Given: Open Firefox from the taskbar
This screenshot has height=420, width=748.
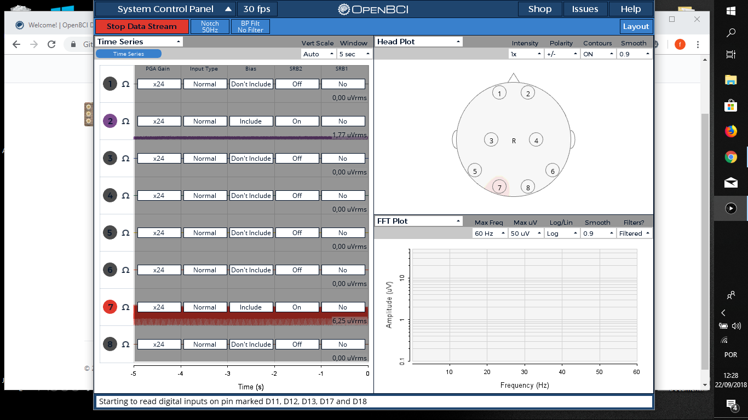Looking at the screenshot, I should 730,131.
